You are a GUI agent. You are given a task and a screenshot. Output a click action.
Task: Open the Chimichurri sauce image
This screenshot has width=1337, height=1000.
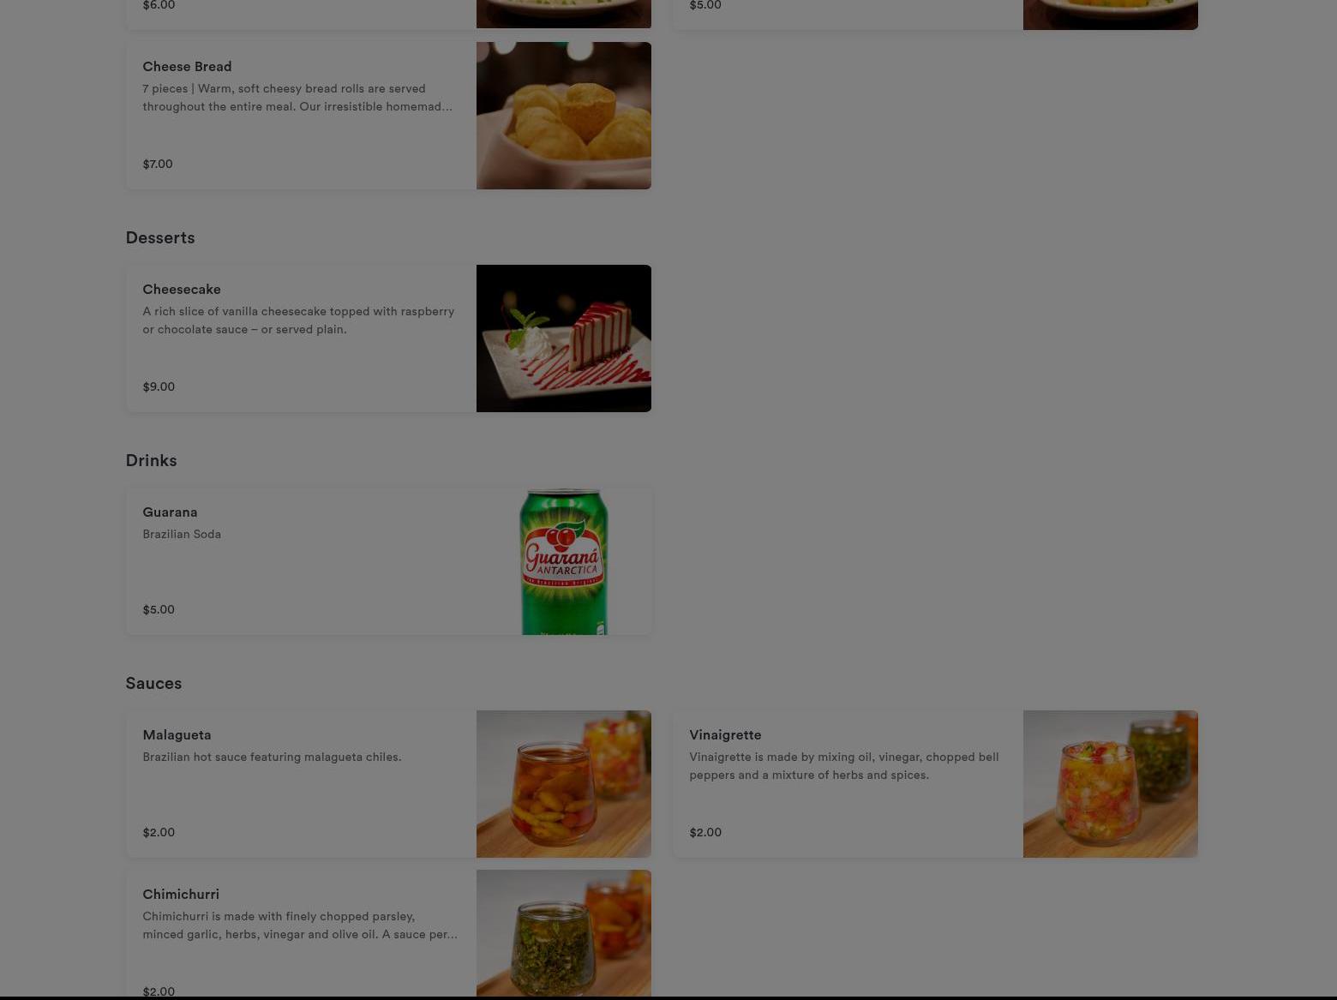pos(564,934)
